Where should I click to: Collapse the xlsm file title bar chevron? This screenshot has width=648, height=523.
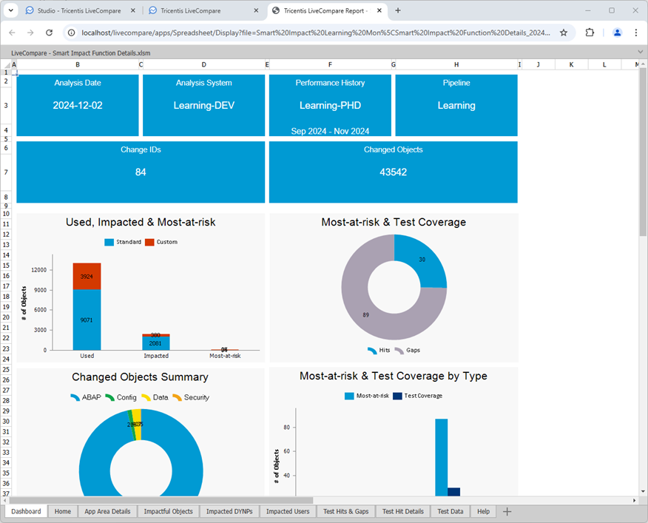(x=639, y=52)
